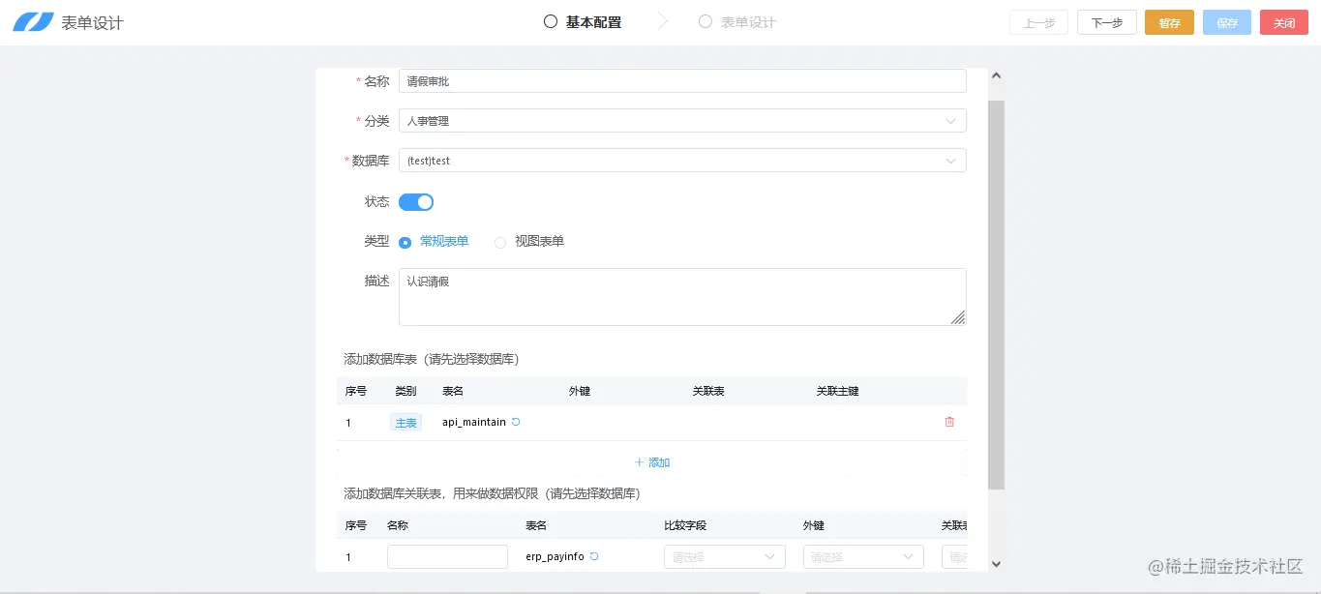Click the 主表 main table tag
Screen dimensions: 1321x594
click(405, 422)
